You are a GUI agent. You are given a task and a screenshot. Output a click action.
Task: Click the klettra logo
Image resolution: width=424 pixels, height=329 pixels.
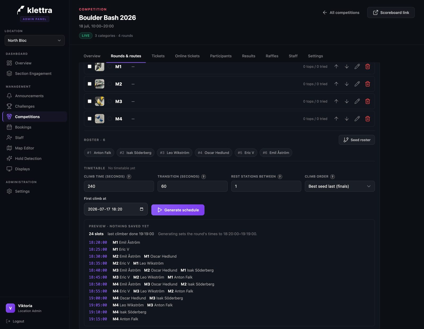(x=35, y=10)
